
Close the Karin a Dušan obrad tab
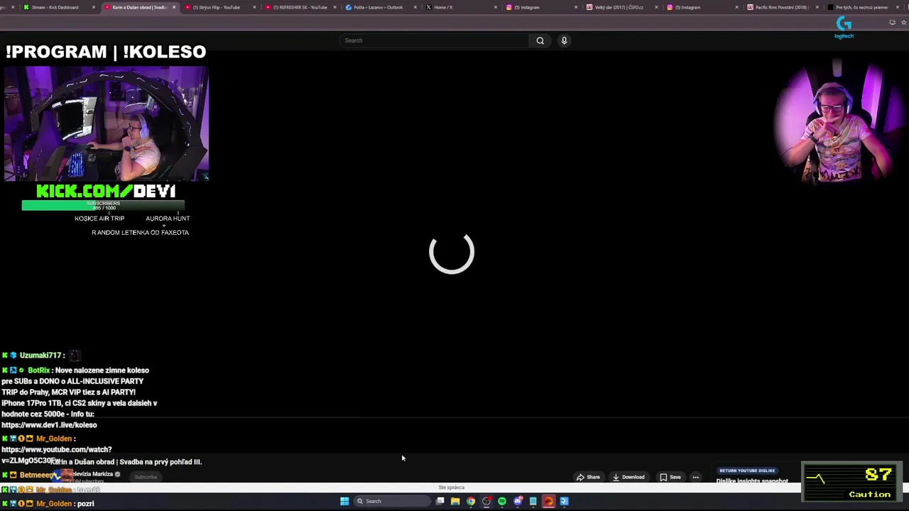(174, 7)
